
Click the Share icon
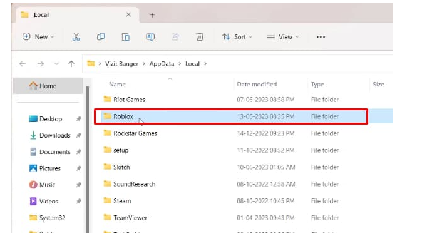pyautogui.click(x=175, y=37)
